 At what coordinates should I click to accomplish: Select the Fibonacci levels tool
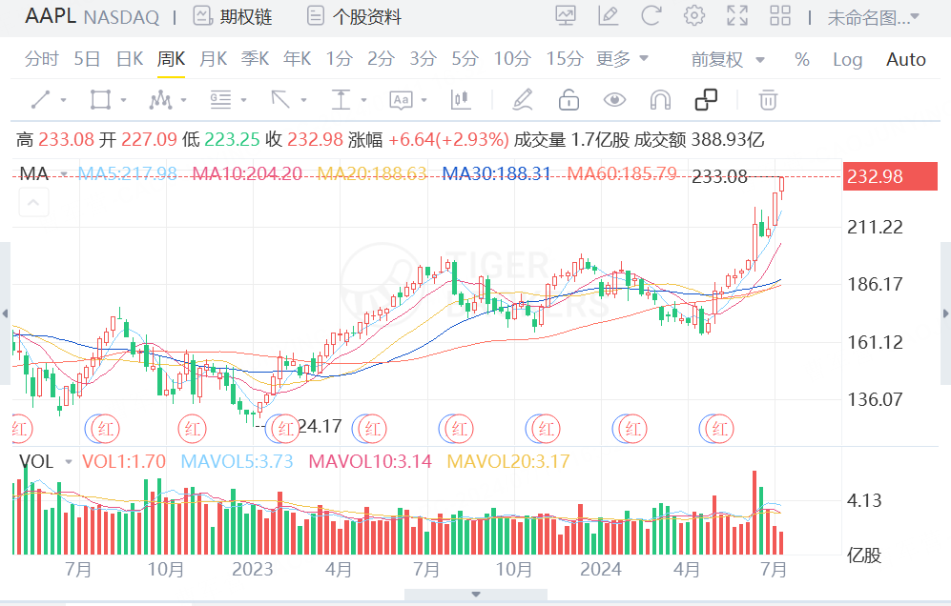(220, 99)
